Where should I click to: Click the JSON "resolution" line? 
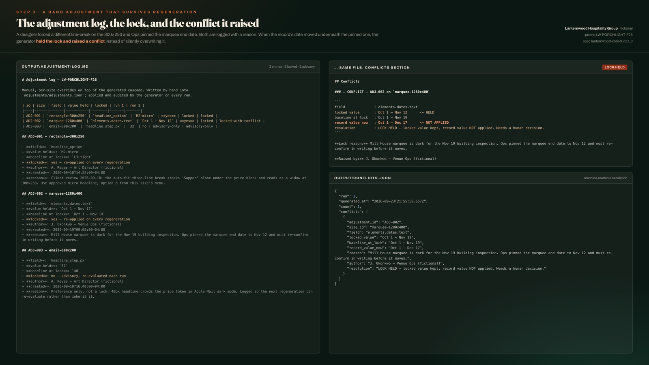click(x=447, y=268)
